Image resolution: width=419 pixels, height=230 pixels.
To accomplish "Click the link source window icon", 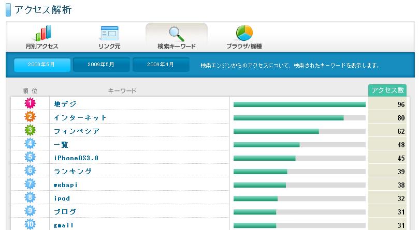I will click(109, 33).
